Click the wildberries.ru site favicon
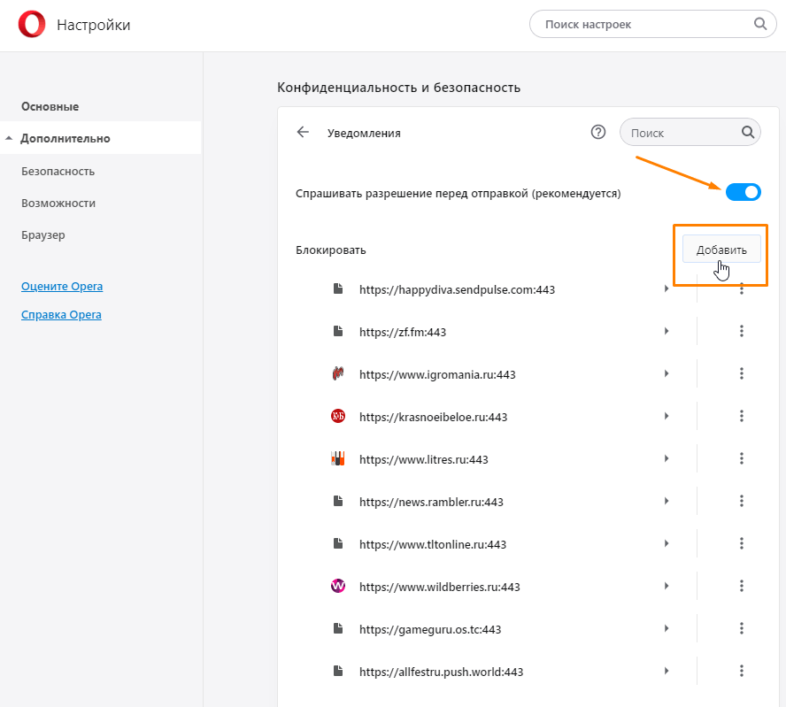 tap(337, 587)
